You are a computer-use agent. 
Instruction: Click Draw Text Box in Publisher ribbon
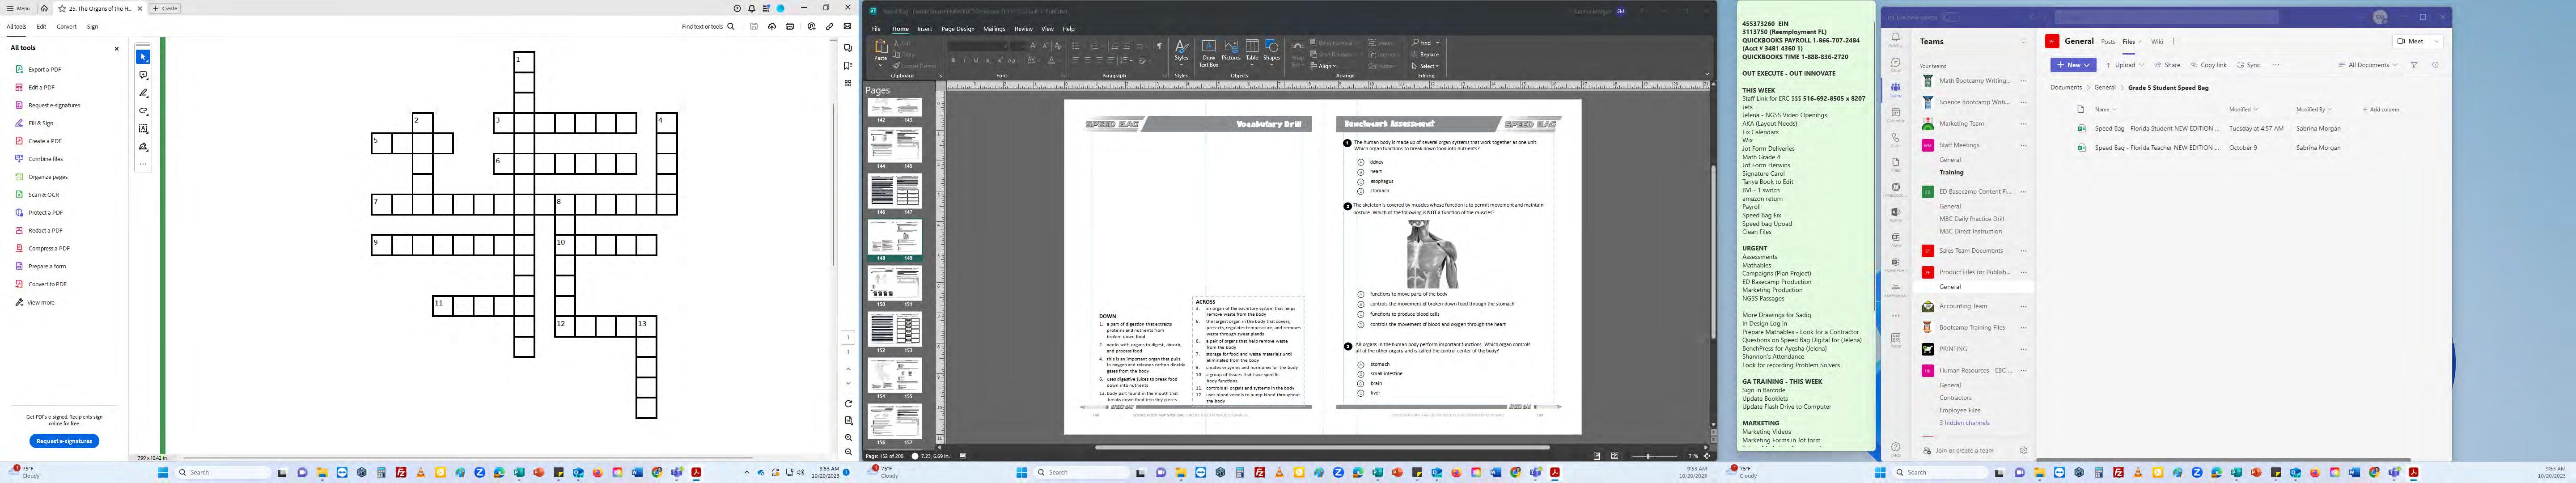click(x=1208, y=52)
